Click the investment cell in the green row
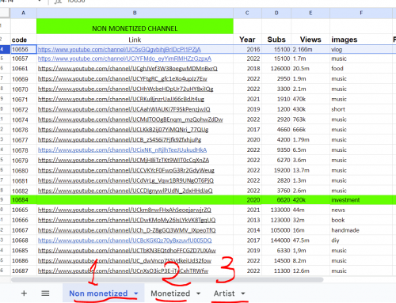The width and height of the screenshot is (396, 303). (361, 200)
